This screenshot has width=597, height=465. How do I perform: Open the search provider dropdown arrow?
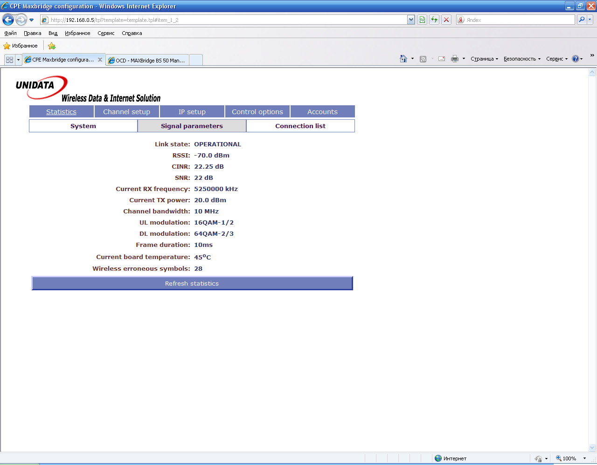pos(590,20)
